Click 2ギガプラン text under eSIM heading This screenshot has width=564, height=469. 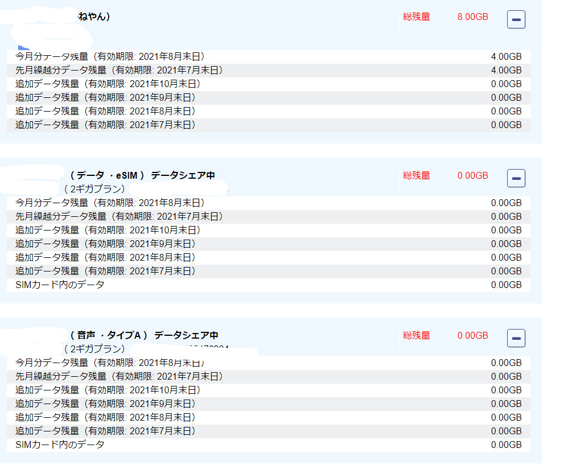[x=94, y=189]
